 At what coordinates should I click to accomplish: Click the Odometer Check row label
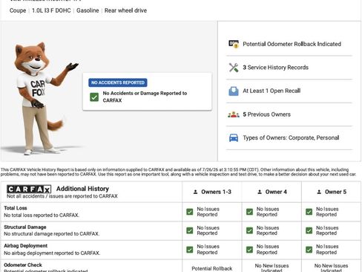coord(23,265)
